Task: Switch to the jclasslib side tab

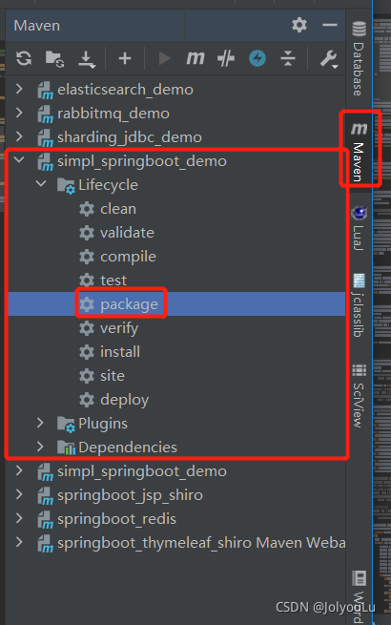Action: point(359,305)
